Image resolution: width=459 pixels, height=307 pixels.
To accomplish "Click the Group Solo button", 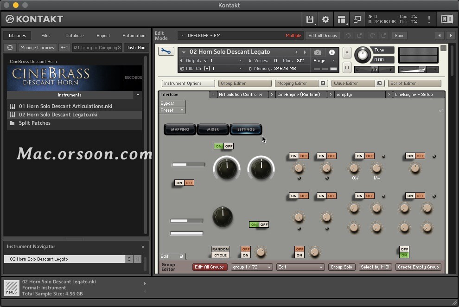I will (341, 267).
